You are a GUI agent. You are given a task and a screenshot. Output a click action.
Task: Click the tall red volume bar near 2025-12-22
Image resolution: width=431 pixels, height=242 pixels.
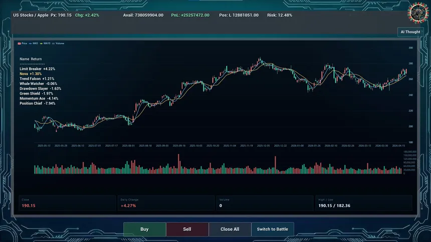coord(275,165)
